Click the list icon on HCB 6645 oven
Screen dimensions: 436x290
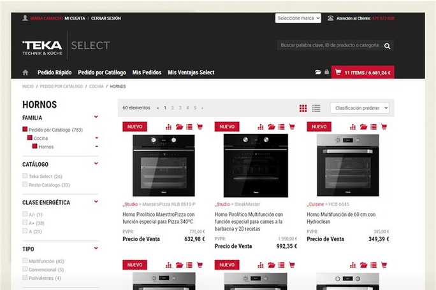click(374, 127)
